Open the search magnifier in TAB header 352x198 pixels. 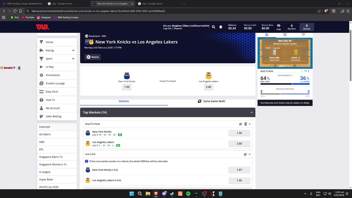(x=213, y=27)
